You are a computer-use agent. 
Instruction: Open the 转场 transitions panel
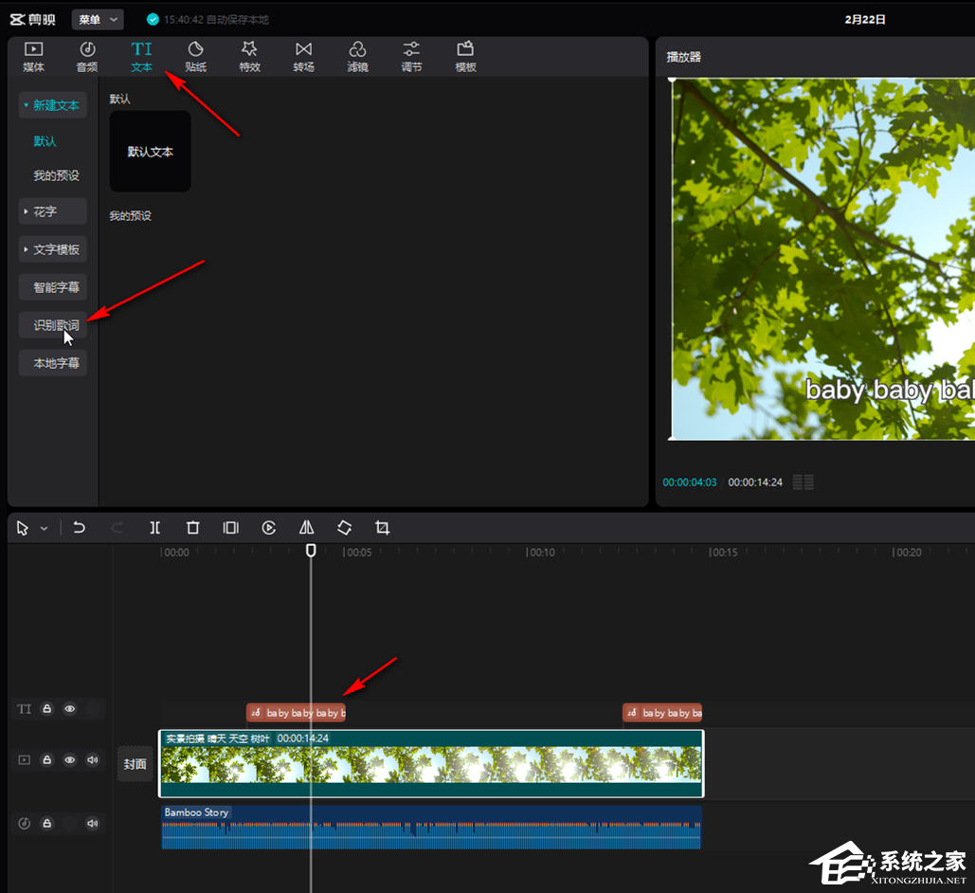pos(303,57)
